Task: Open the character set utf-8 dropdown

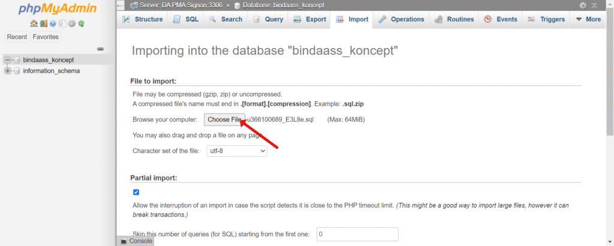Action: [x=236, y=151]
